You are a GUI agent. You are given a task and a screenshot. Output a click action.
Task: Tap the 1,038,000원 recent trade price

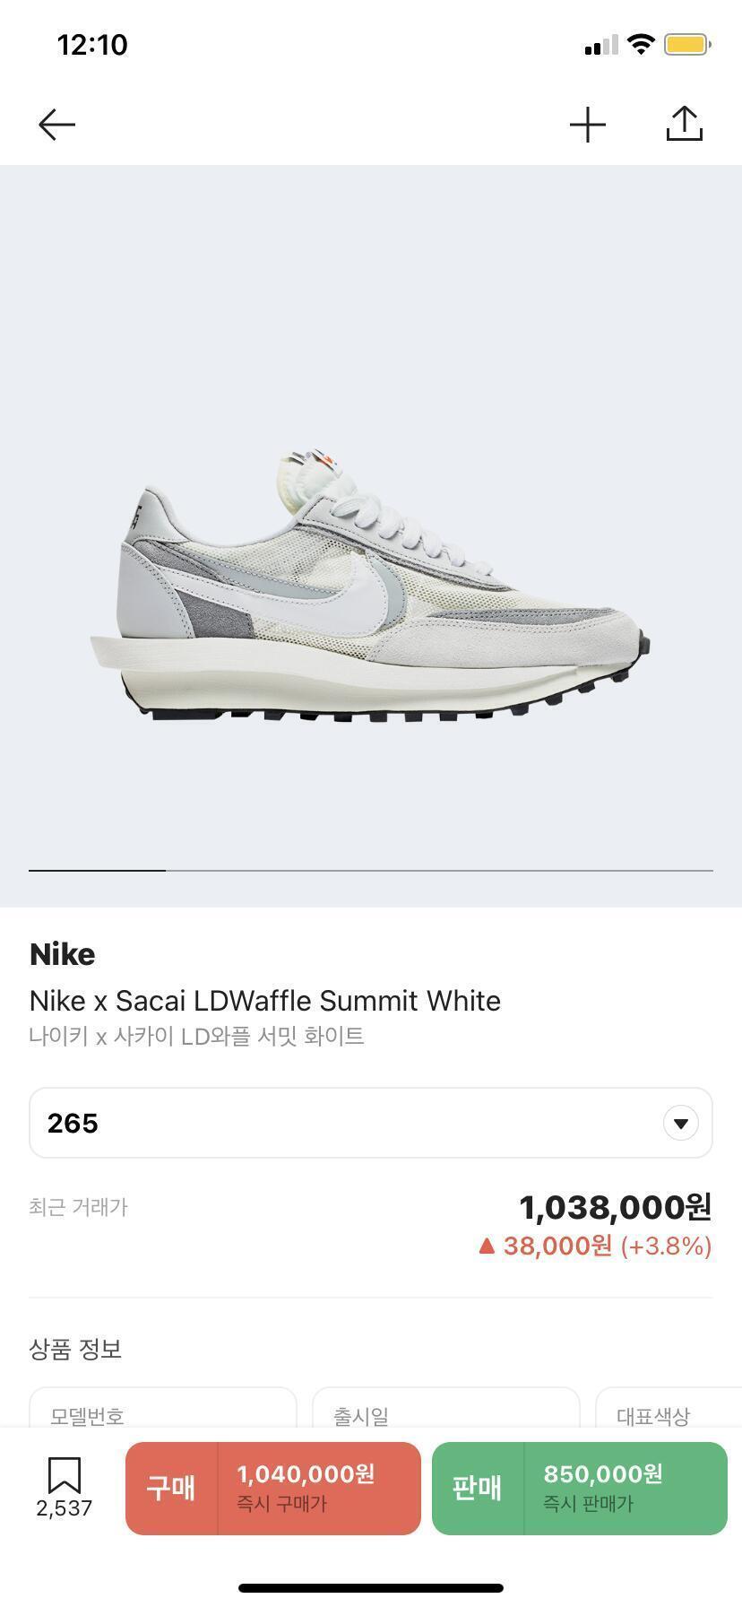(615, 1207)
